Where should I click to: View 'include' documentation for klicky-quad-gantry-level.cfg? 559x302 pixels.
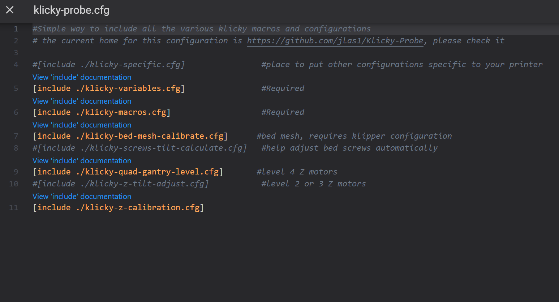[82, 160]
